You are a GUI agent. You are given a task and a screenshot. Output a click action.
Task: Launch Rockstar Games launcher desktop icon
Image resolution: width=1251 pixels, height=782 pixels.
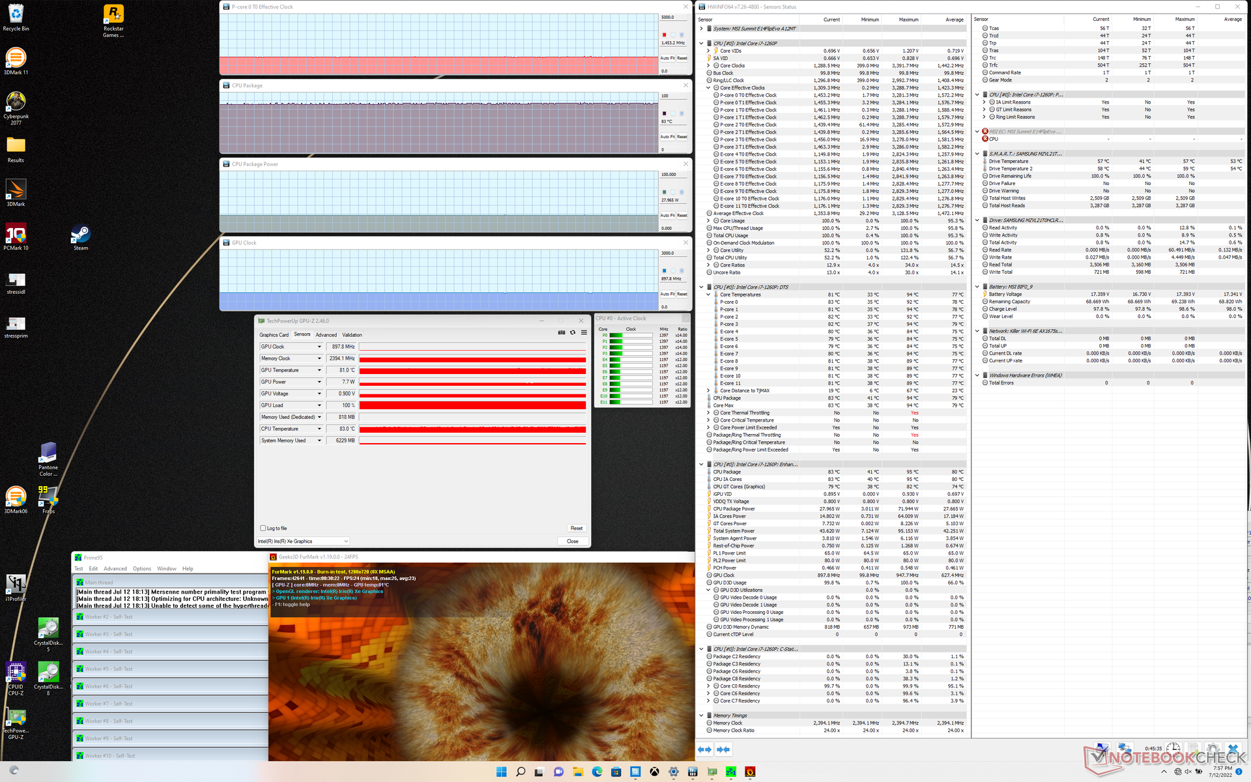pos(113,21)
